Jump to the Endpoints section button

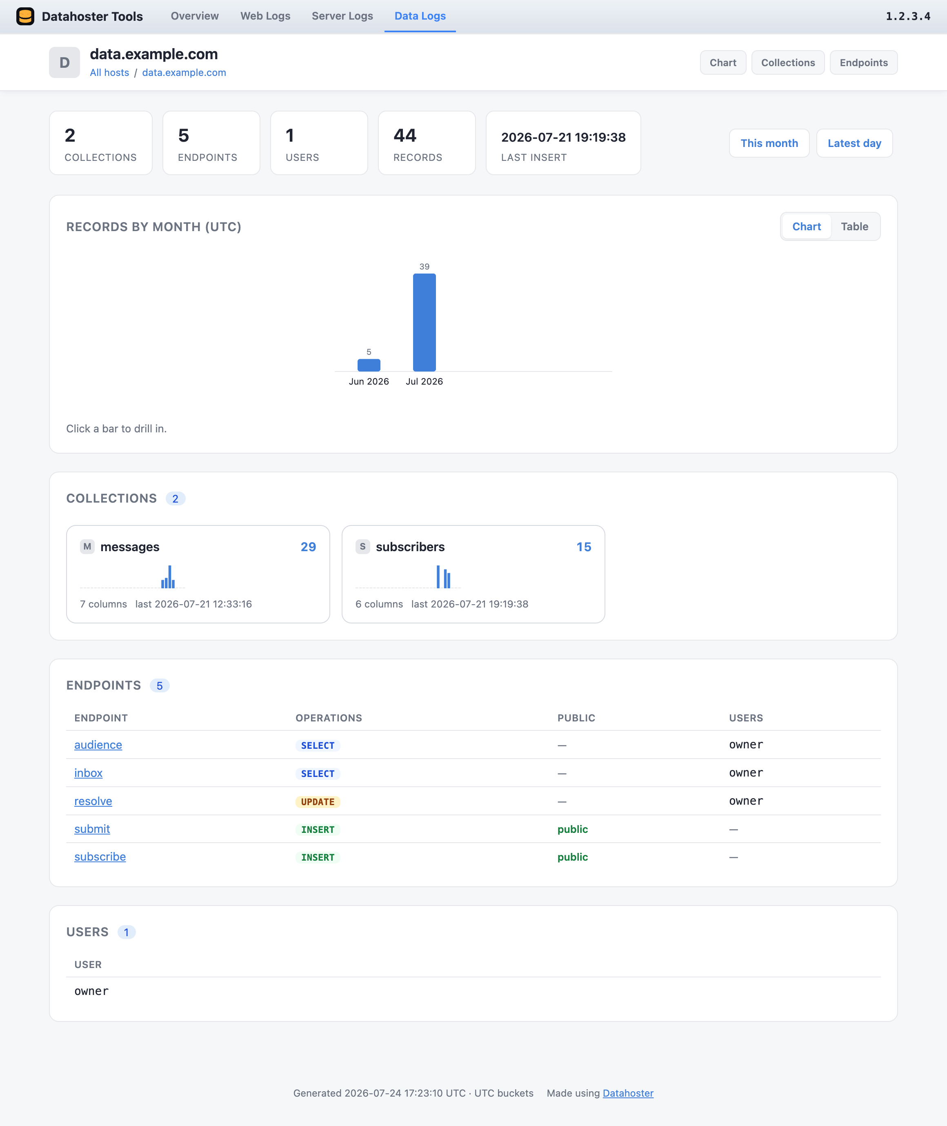pyautogui.click(x=863, y=63)
